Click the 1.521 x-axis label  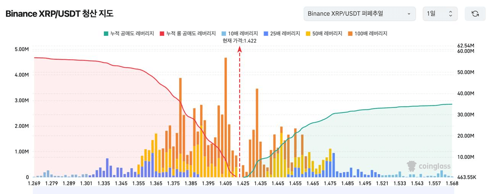click(x=382, y=183)
